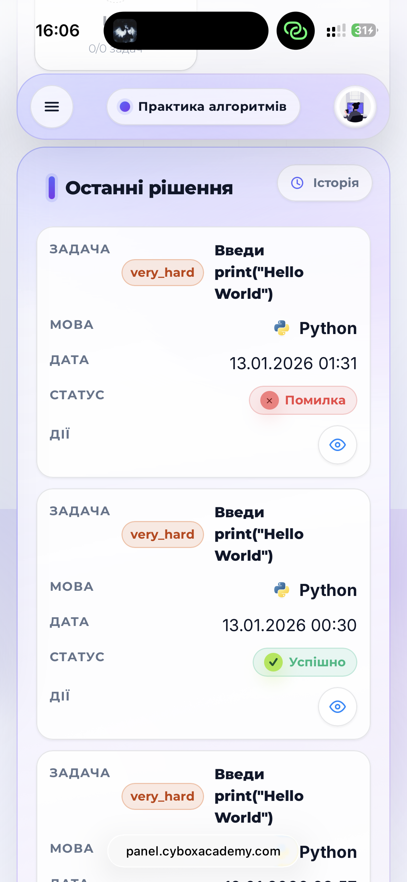Image resolution: width=407 pixels, height=882 pixels.
Task: Tap the very_hard tag in second card
Action: click(x=162, y=535)
